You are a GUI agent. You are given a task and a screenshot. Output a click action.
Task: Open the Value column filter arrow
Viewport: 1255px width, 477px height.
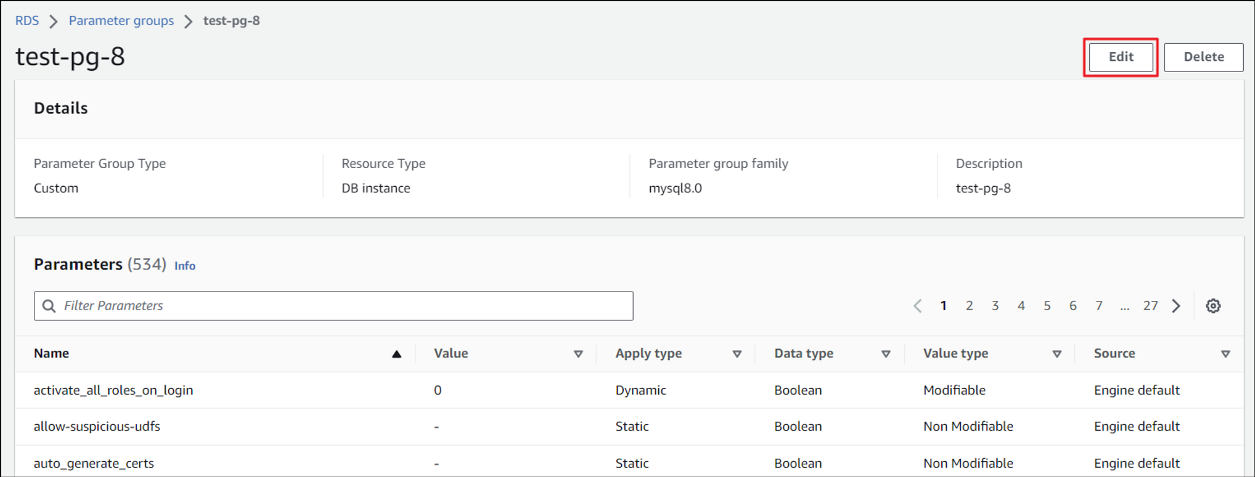coord(578,354)
